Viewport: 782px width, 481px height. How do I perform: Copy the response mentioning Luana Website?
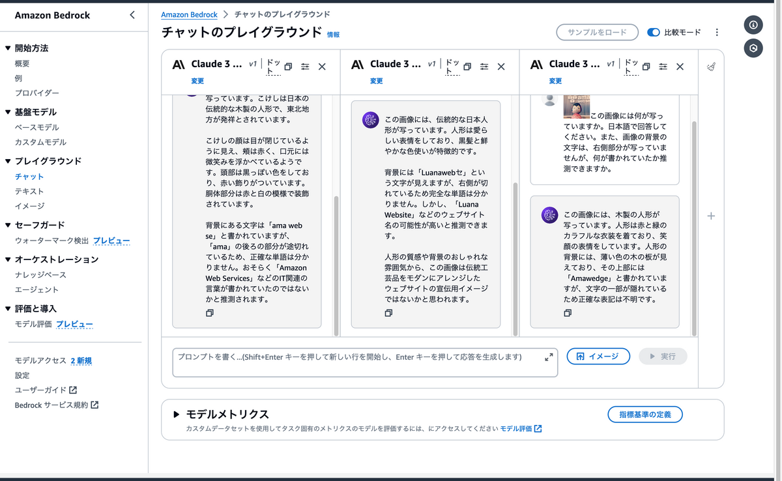pos(388,313)
